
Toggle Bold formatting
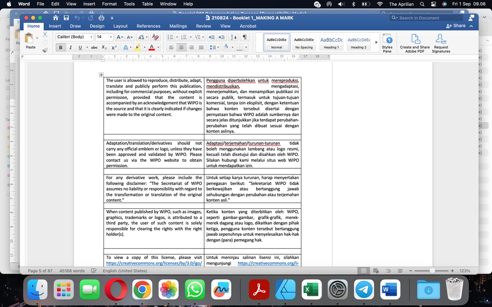coord(61,48)
